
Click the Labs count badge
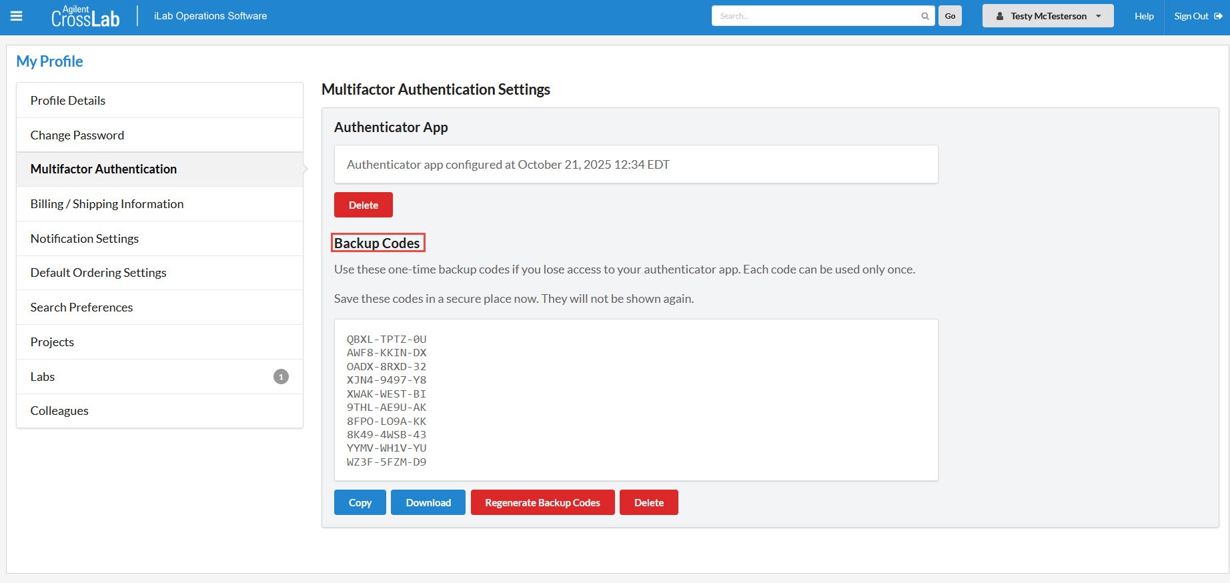281,377
